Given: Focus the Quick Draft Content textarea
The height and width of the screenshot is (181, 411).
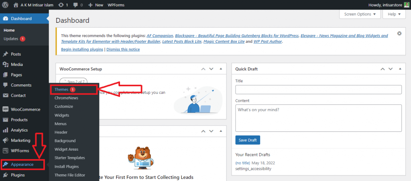Looking at the screenshot, I should point(318,118).
